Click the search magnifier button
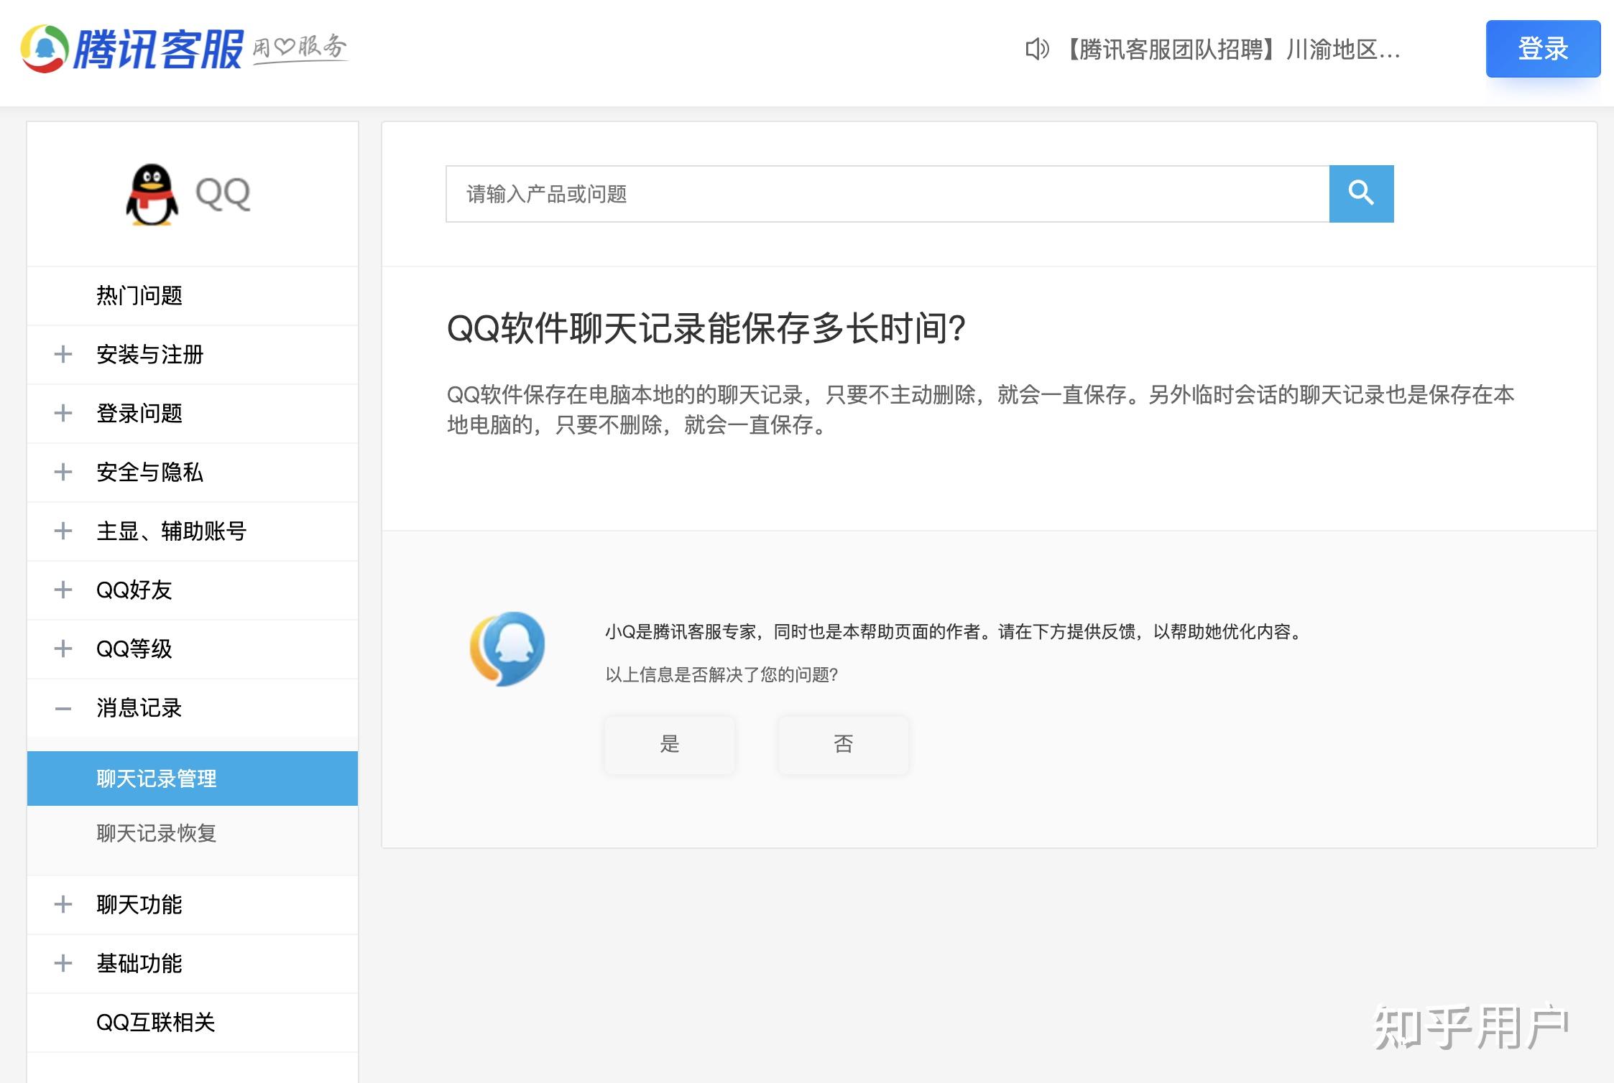Viewport: 1614px width, 1083px height. 1360,194
